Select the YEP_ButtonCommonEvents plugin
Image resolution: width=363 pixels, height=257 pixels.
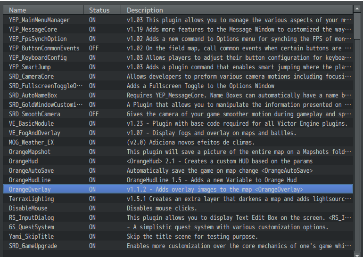pos(178,48)
